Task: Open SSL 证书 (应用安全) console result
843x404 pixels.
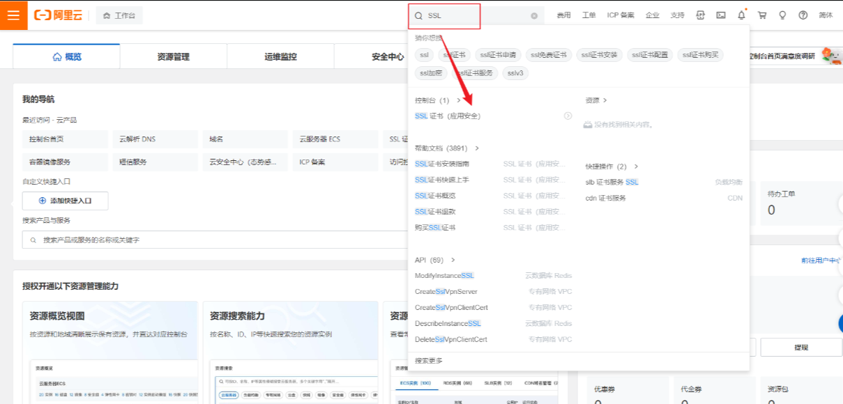Action: pyautogui.click(x=448, y=116)
